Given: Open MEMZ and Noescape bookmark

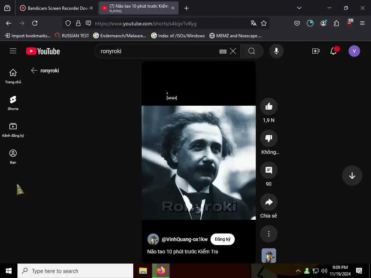Looking at the screenshot, I should pyautogui.click(x=235, y=36).
